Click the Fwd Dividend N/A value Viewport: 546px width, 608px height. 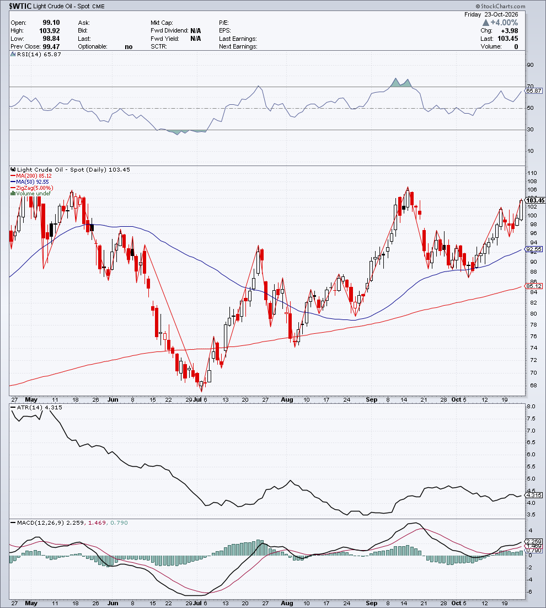click(196, 31)
